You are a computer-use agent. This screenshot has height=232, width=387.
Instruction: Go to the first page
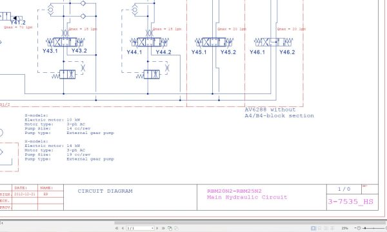117,228
